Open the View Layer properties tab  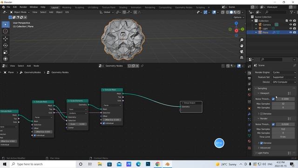pos(249,84)
